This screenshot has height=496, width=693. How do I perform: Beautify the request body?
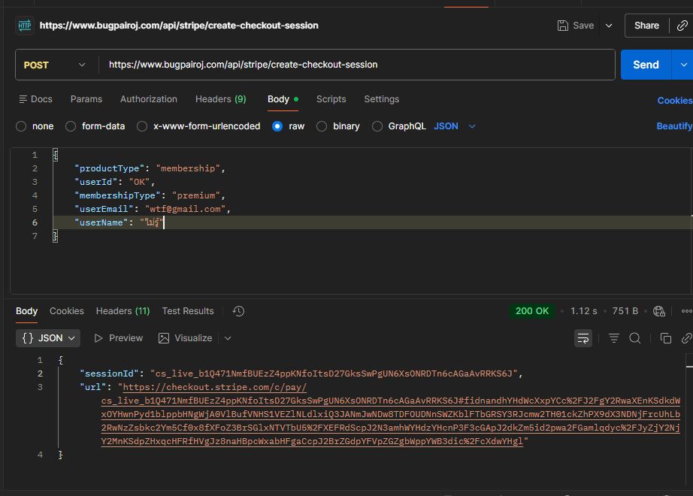674,126
